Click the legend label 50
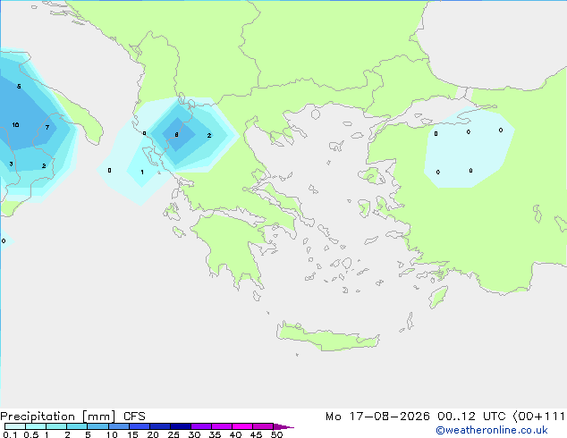Screen dimensions: 567x438 coord(276,434)
